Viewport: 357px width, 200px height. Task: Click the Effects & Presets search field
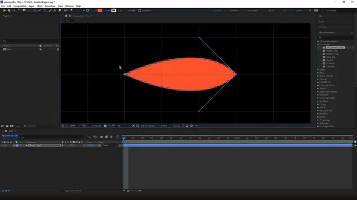tap(336, 37)
